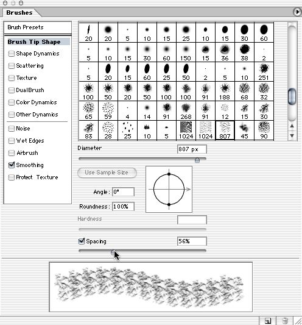302x325 pixels.
Task: Click the brush list scrollbar thumb
Action: (292, 96)
